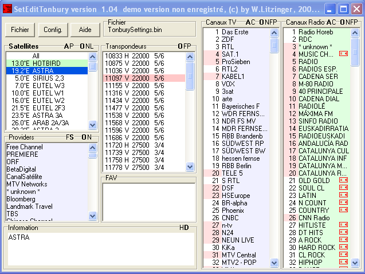Click the encryption icon beside COUNTRY
Screen dimensions: 365x274
click(x=343, y=210)
